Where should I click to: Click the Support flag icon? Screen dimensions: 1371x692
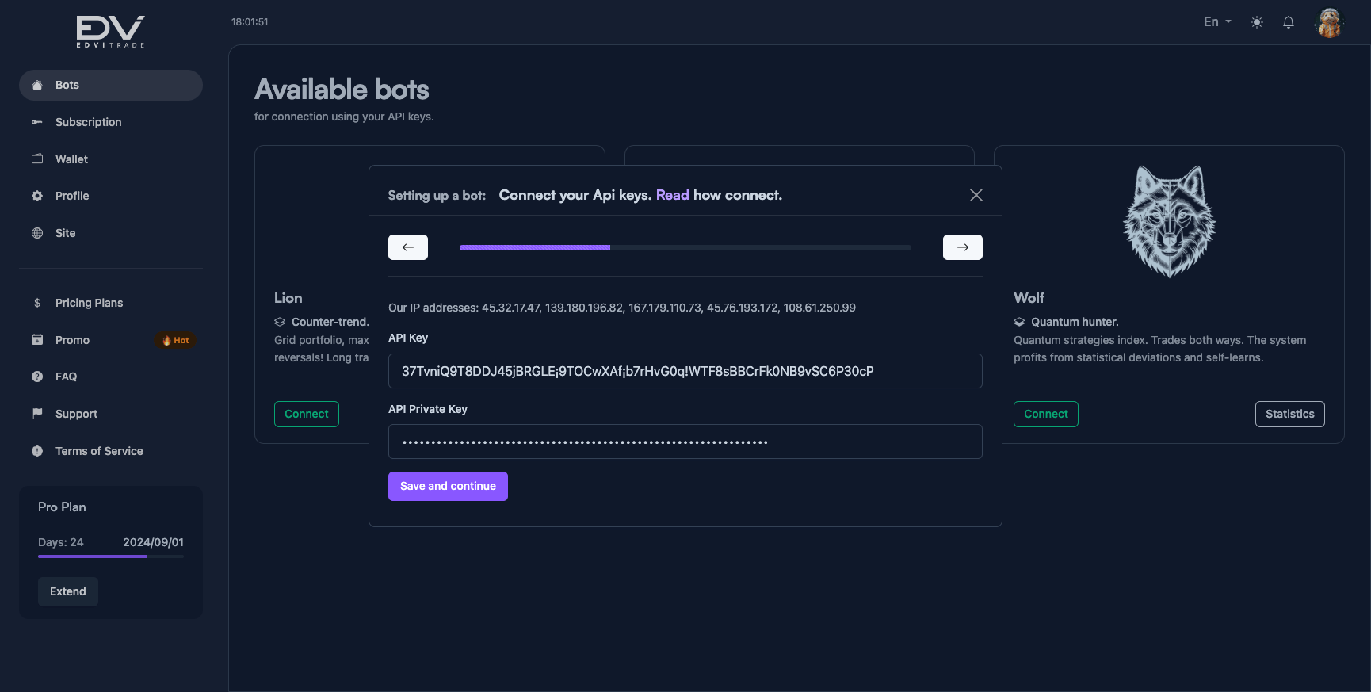(x=37, y=414)
